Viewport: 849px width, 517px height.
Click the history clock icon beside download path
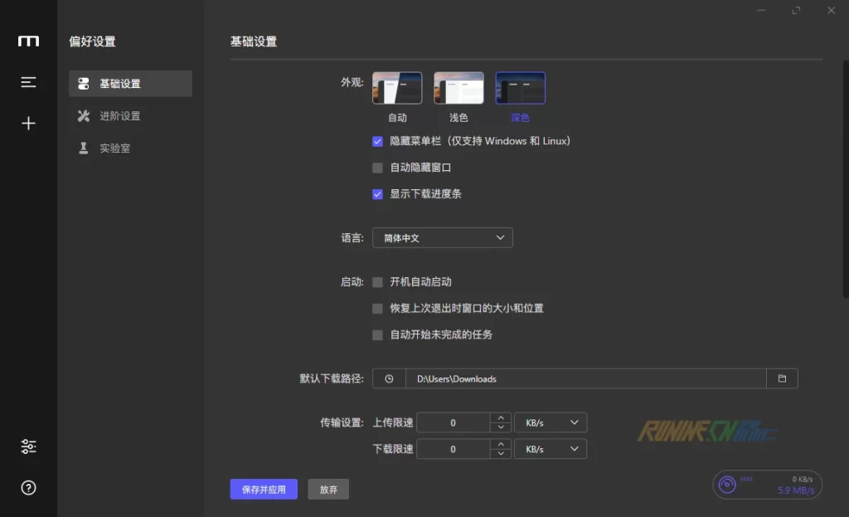389,378
